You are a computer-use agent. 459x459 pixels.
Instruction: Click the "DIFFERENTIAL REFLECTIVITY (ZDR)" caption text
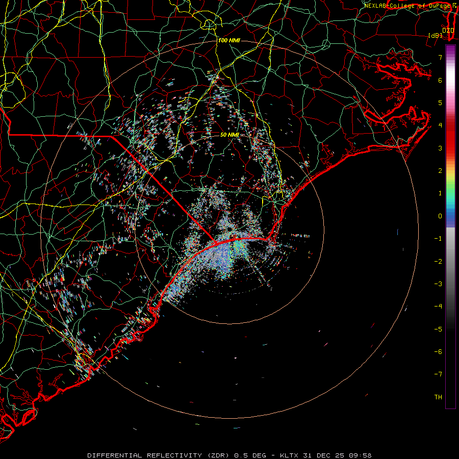point(159,455)
